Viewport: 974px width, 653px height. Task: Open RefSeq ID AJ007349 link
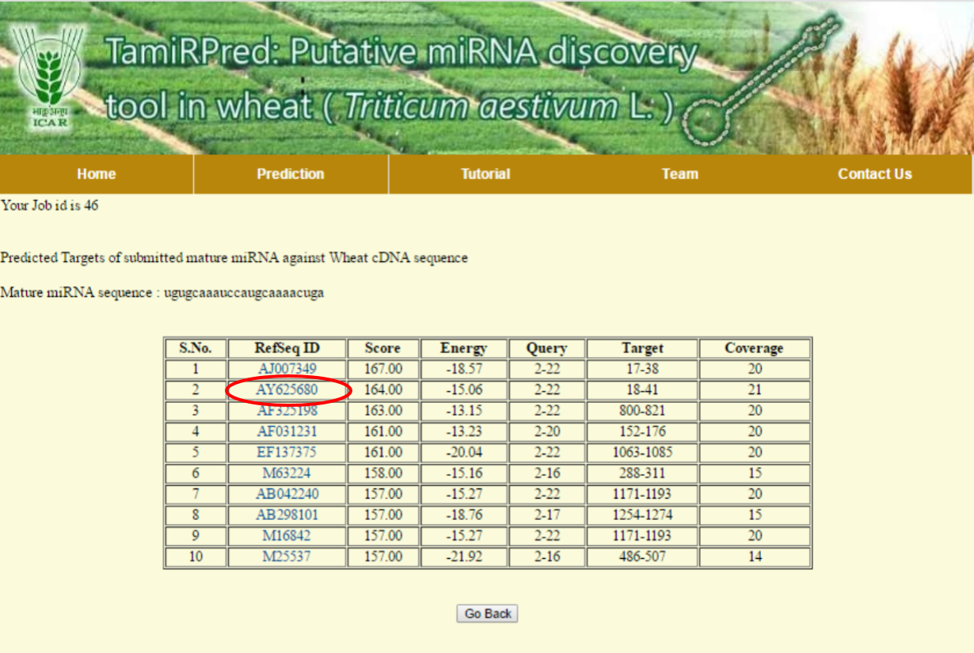287,369
